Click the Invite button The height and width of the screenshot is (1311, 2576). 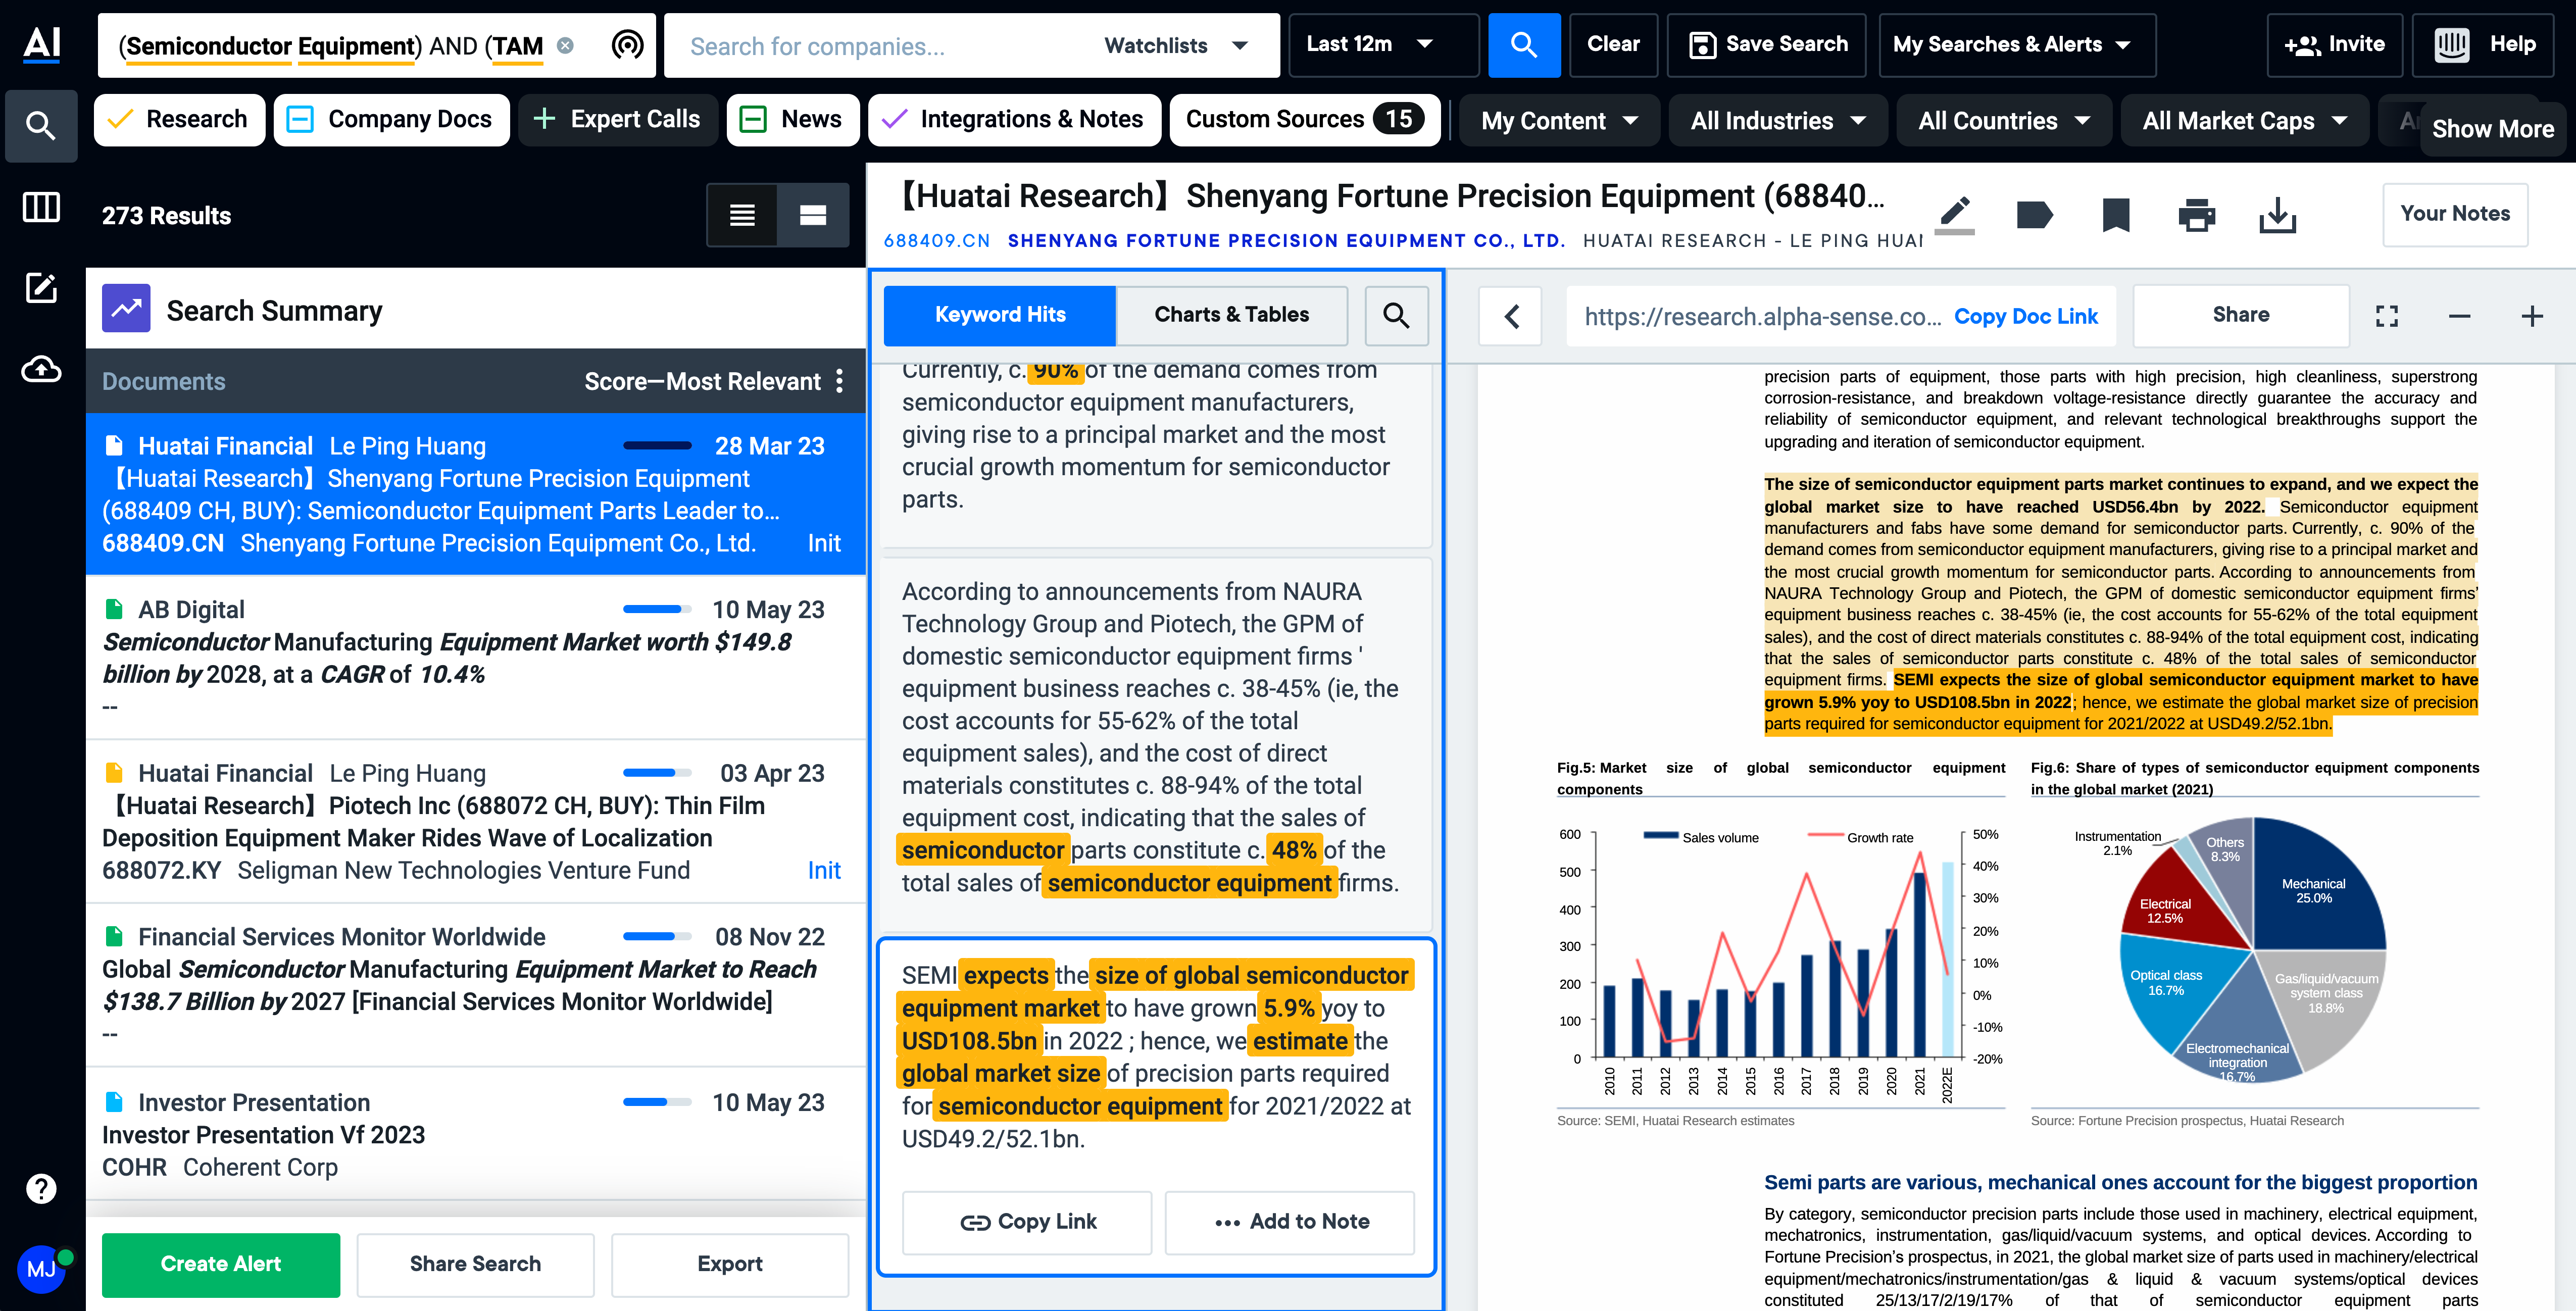2335,45
